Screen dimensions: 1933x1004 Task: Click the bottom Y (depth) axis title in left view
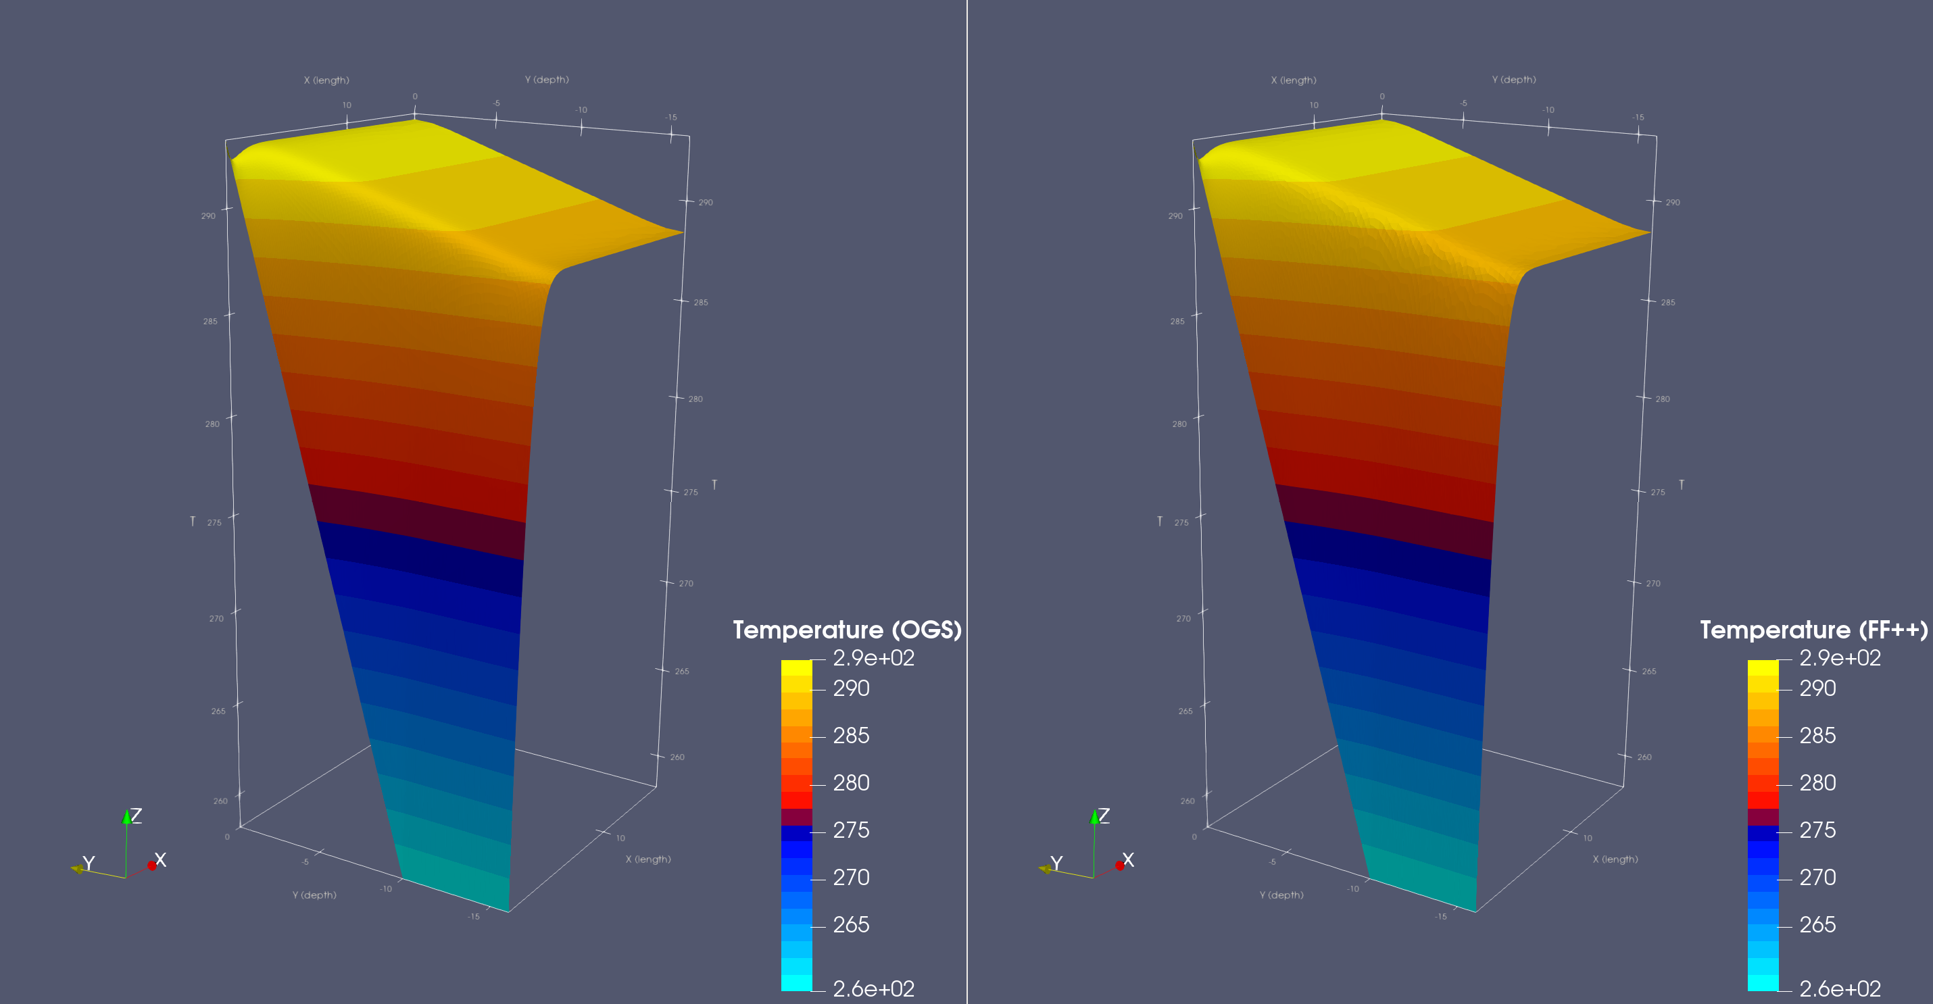click(314, 895)
